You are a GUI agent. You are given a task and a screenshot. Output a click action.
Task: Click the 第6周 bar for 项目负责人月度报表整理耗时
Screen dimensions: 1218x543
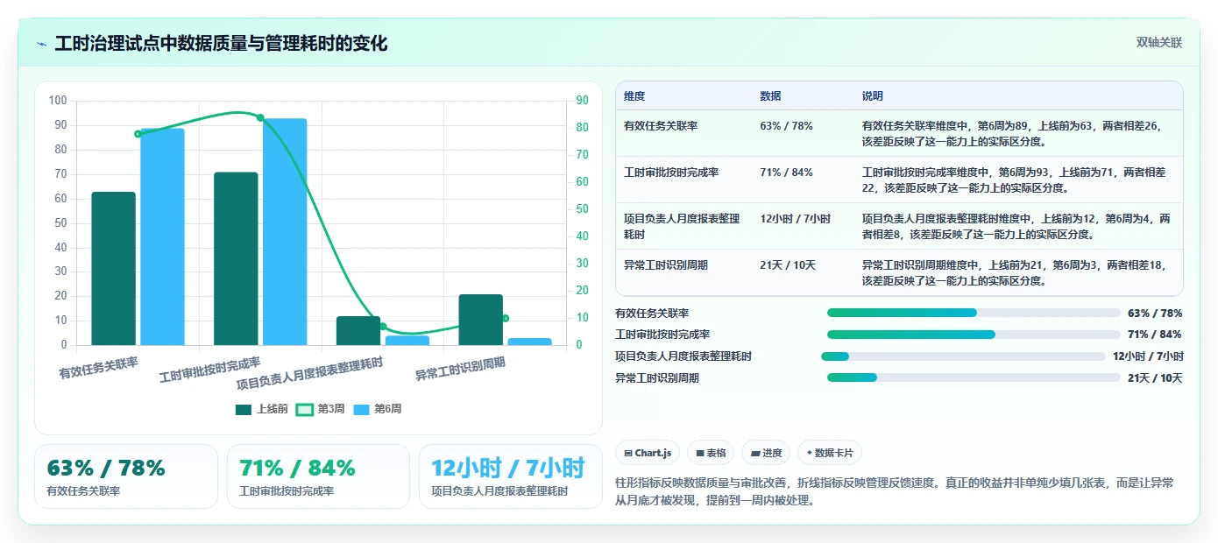tap(407, 341)
